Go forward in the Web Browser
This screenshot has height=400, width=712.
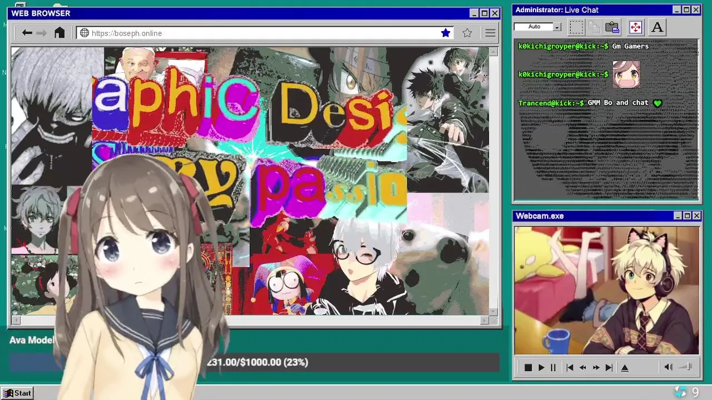[41, 33]
